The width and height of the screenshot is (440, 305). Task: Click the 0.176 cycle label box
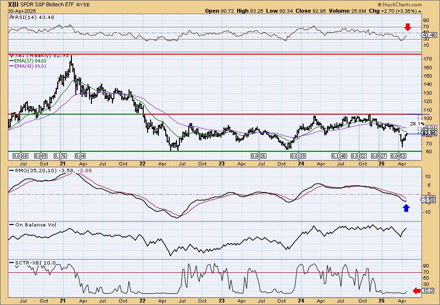point(60,156)
